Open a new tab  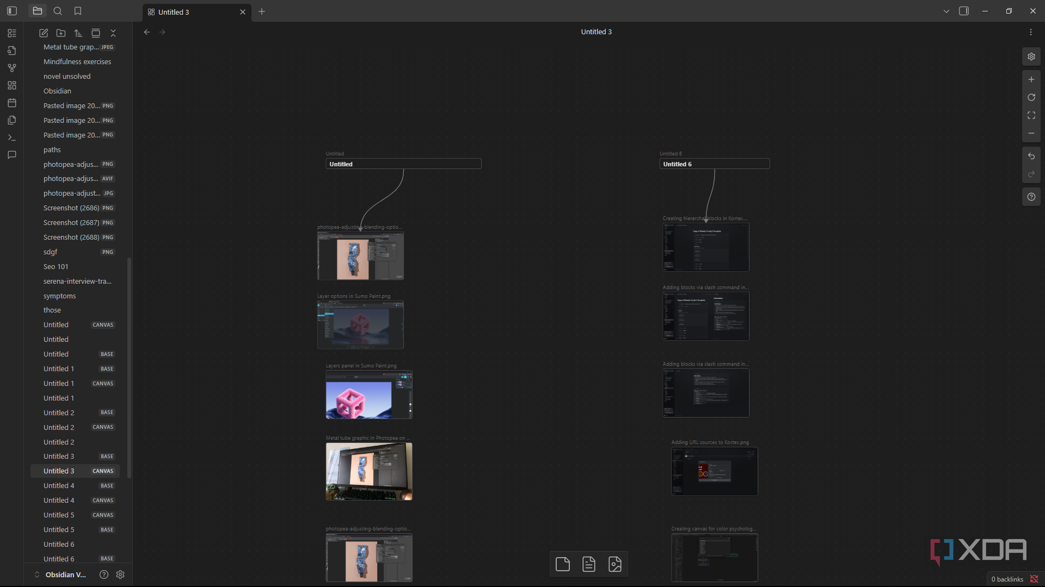pyautogui.click(x=262, y=11)
